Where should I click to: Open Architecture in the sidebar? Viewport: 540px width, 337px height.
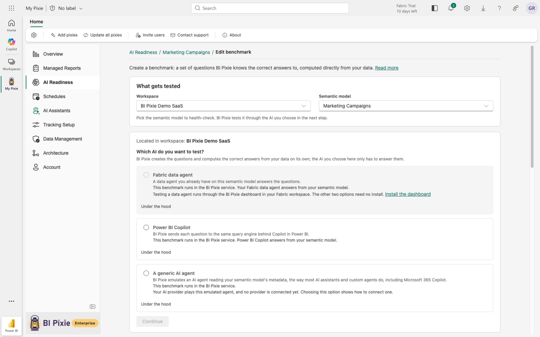[63, 153]
